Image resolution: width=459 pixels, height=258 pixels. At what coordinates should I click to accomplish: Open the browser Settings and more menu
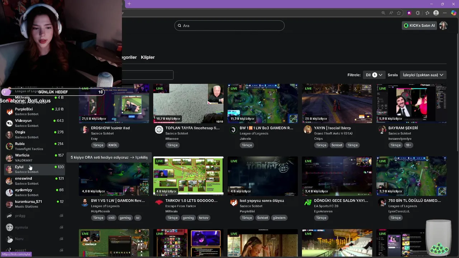(x=445, y=13)
